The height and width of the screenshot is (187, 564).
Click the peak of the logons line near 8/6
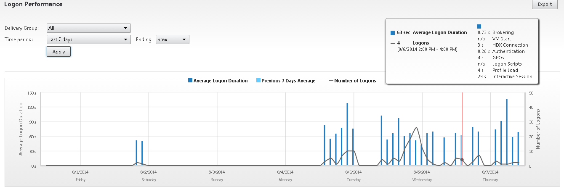coord(416,128)
